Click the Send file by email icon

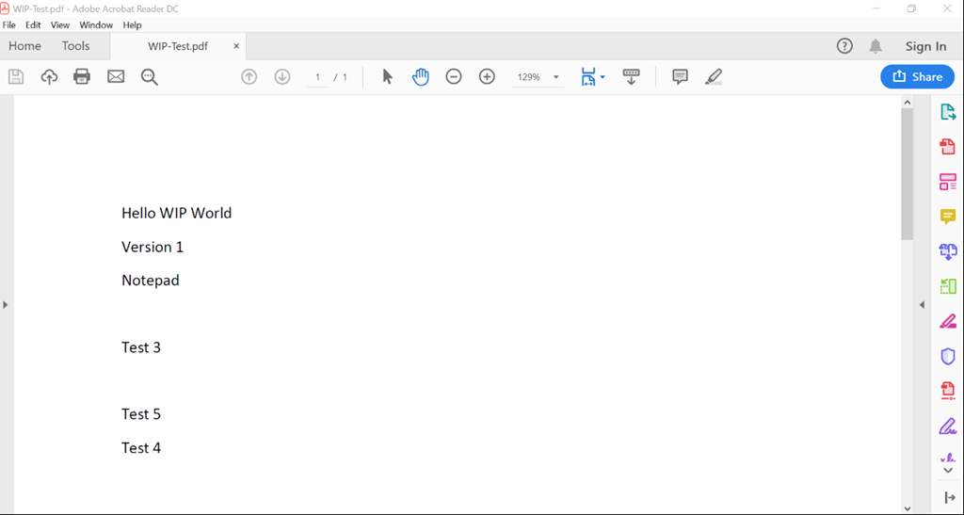coord(116,77)
